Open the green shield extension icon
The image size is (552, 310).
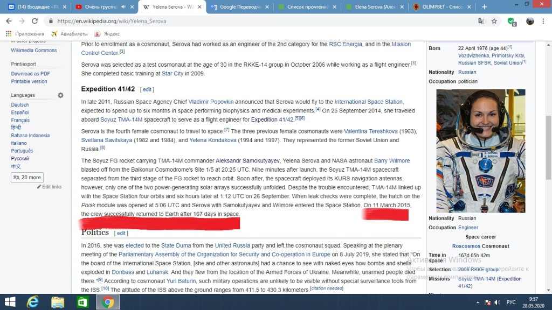[512, 22]
